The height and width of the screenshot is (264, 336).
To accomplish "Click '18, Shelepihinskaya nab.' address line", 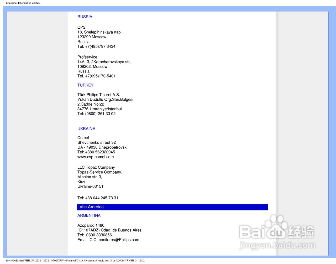I will click(99, 32).
